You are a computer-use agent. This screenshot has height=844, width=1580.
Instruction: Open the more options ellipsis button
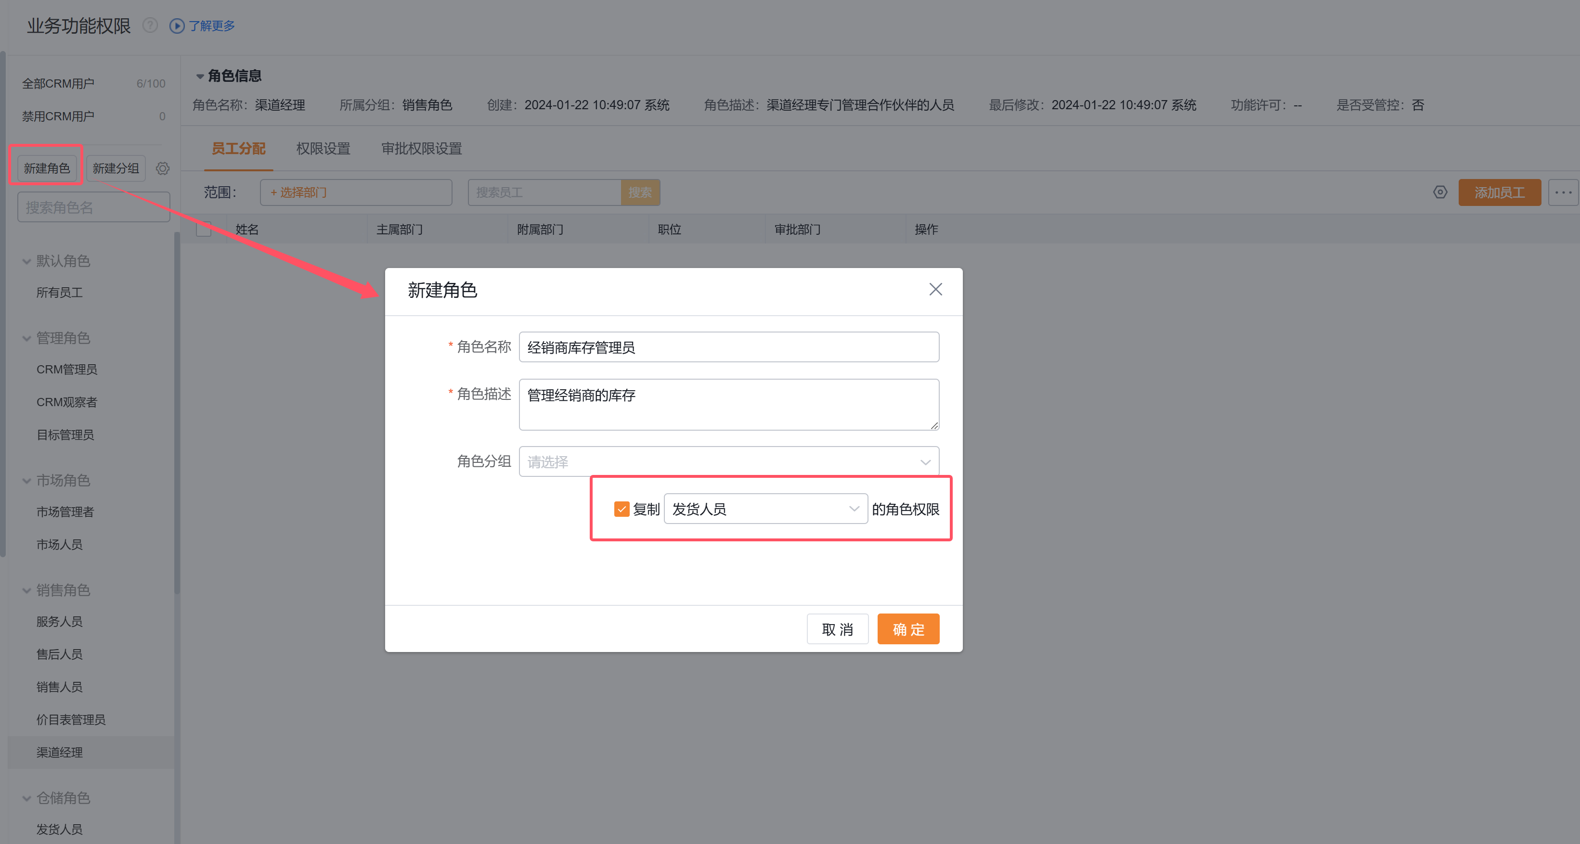click(x=1563, y=192)
